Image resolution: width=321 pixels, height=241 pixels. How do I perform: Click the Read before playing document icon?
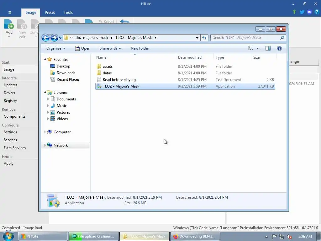(99, 79)
